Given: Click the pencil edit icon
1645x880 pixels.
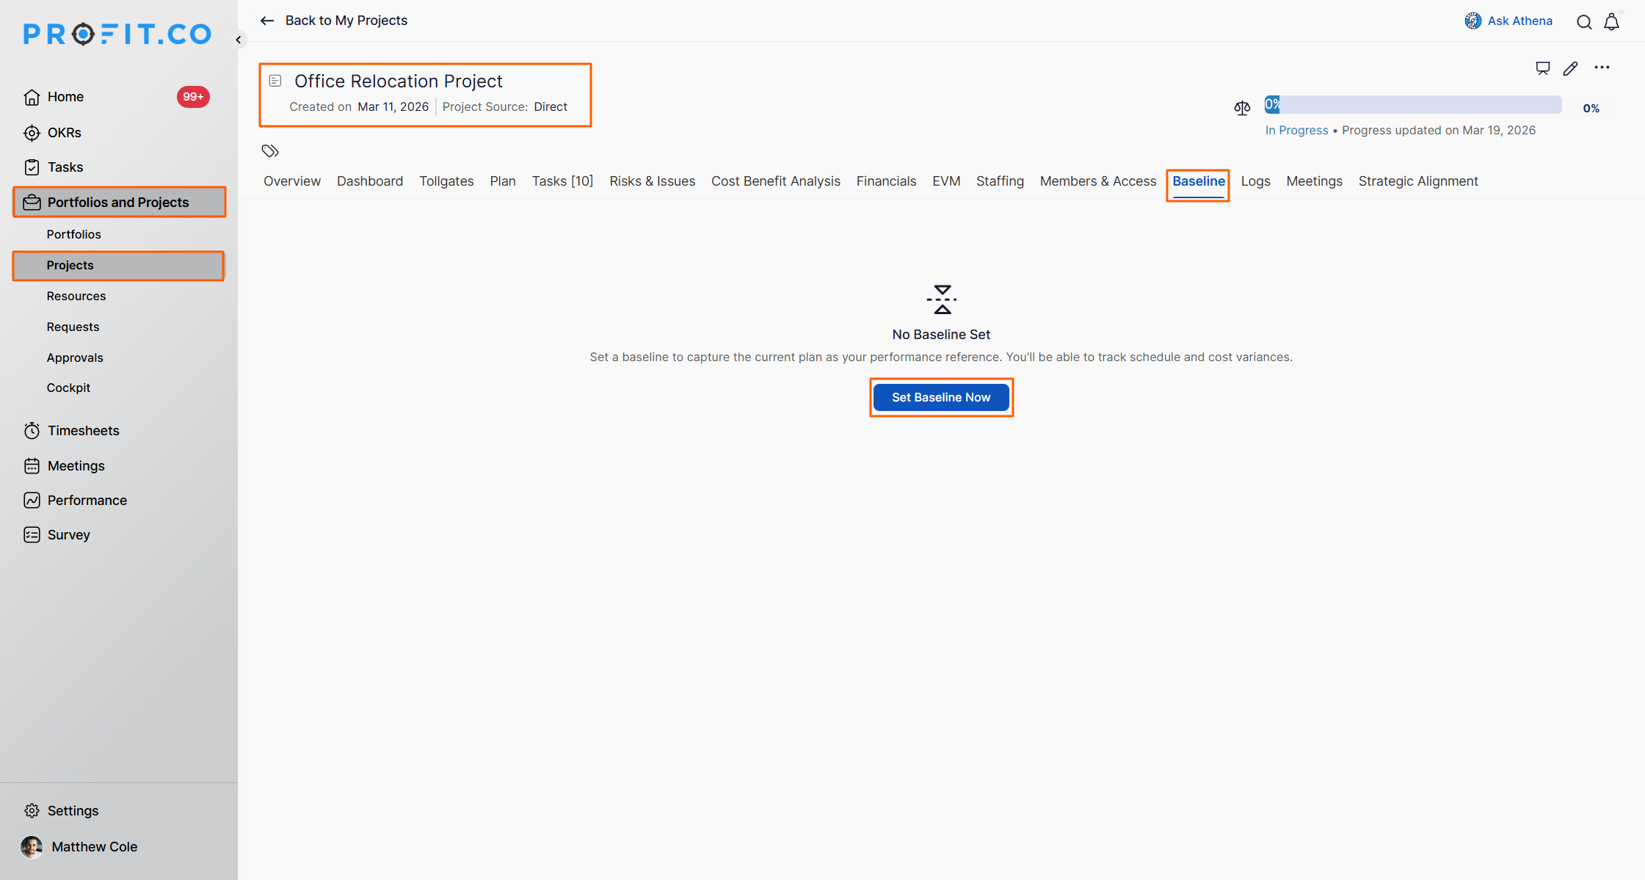Looking at the screenshot, I should [1570, 68].
